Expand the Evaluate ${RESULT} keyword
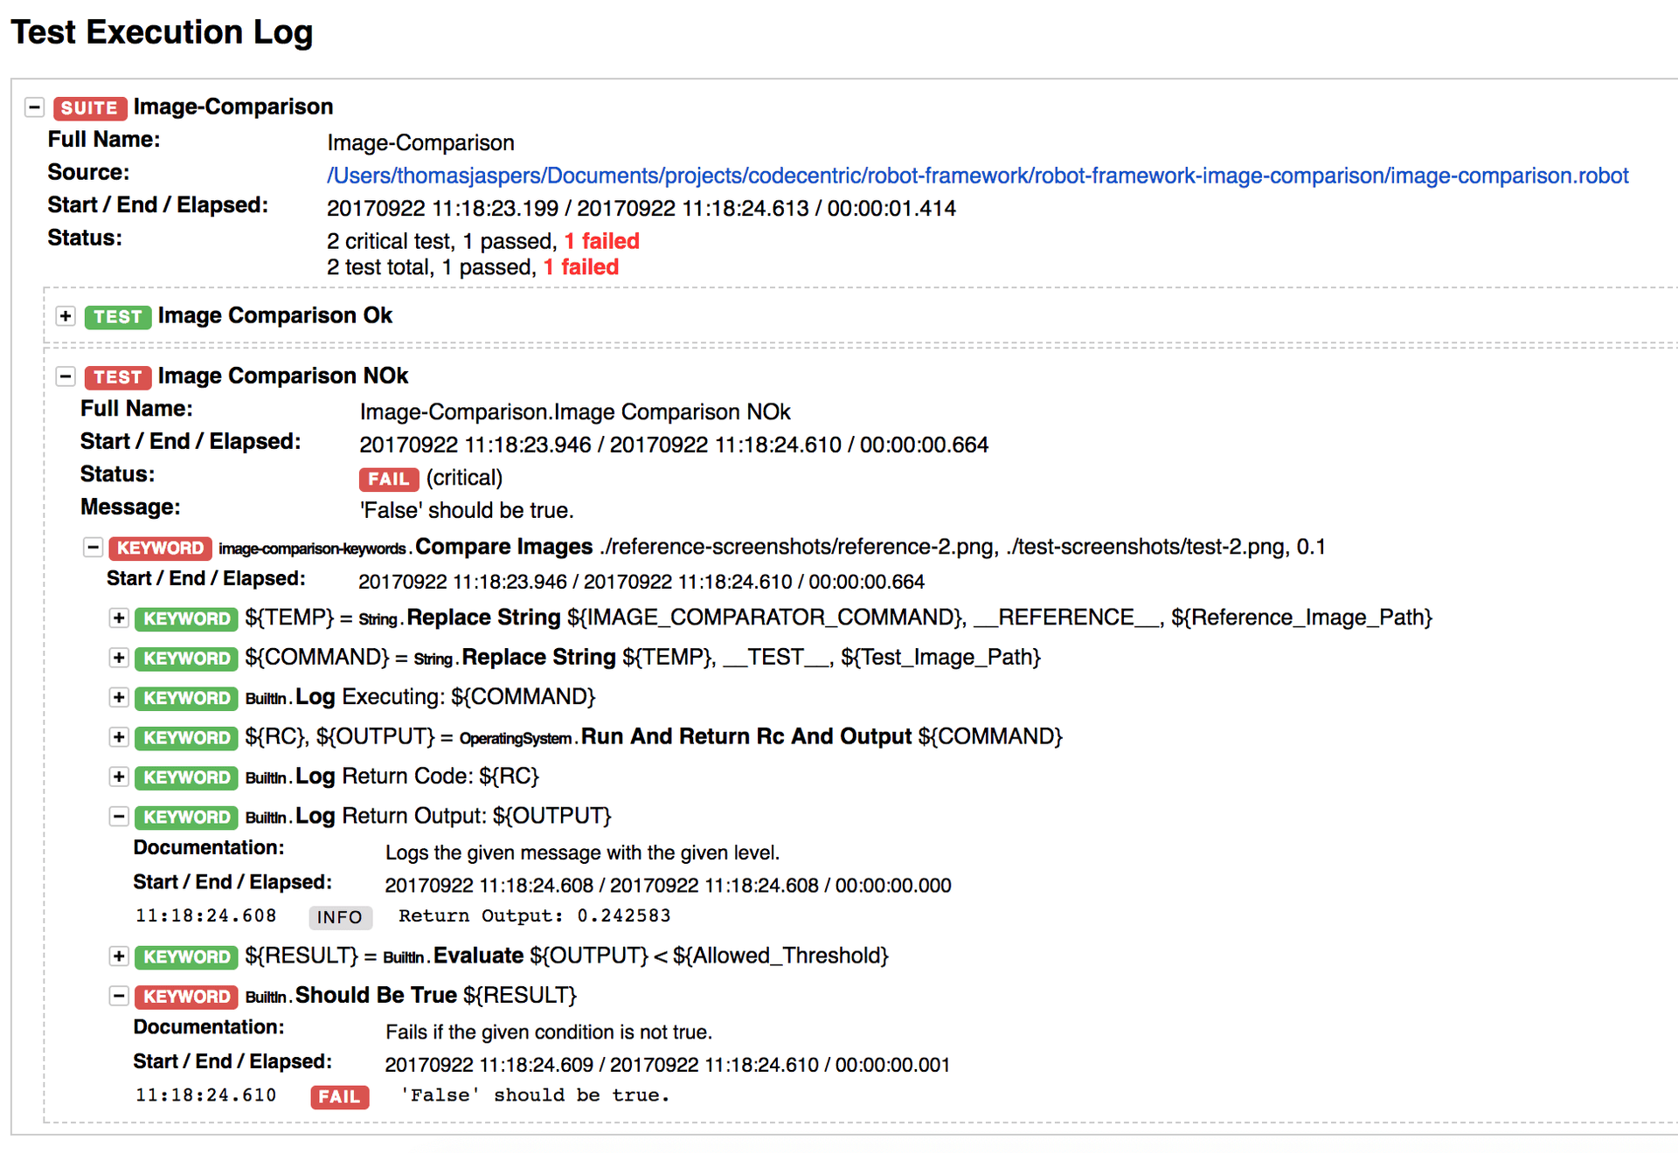The image size is (1678, 1153). click(x=119, y=956)
